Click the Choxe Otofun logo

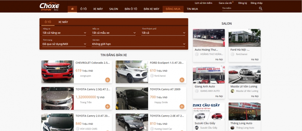[x=49, y=7]
